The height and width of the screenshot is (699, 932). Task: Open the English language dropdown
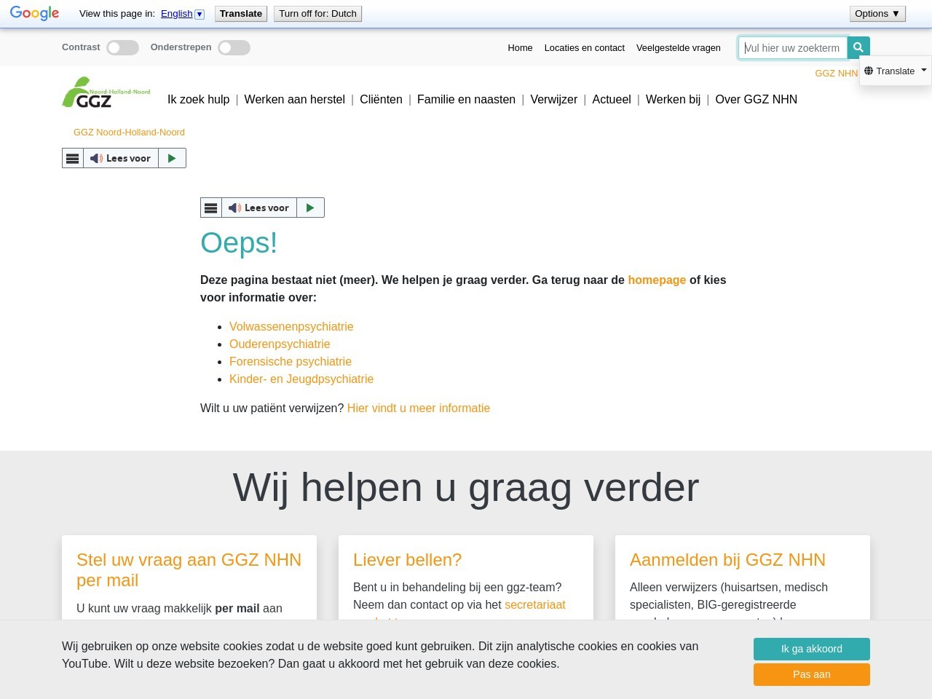pyautogui.click(x=182, y=13)
